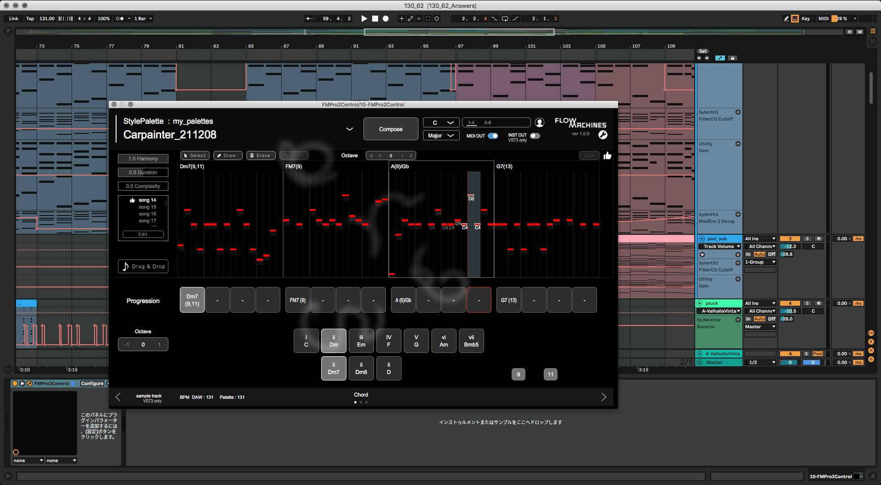Screen dimensions: 881x485
Task: Select the 1-4 bars tab
Action: (471, 122)
